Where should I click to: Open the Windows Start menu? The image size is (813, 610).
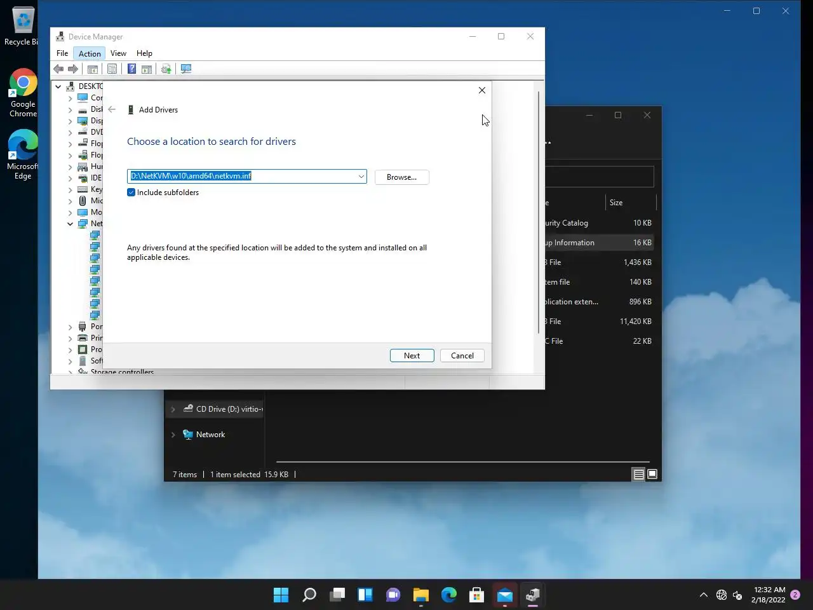point(281,595)
